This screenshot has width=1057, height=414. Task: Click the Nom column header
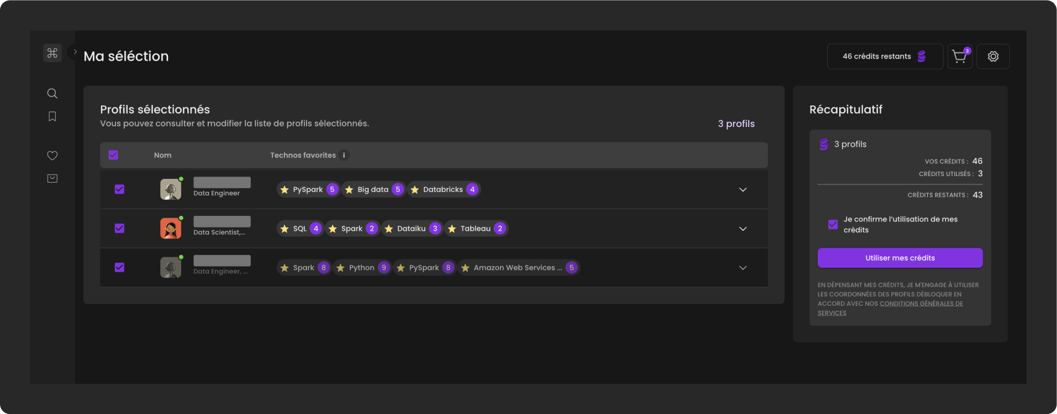click(162, 155)
